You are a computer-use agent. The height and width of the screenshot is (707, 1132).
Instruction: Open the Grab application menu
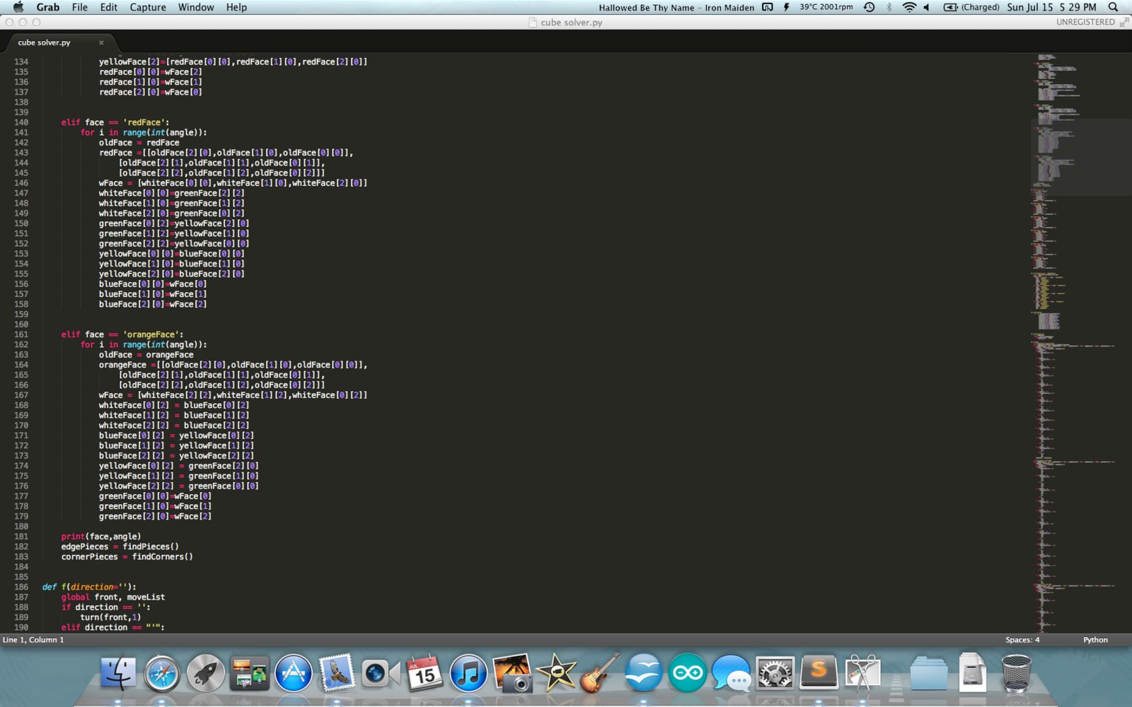(x=48, y=7)
